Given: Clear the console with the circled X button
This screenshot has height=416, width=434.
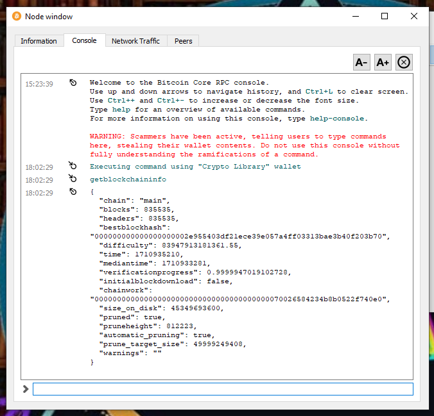Looking at the screenshot, I should pyautogui.click(x=404, y=62).
